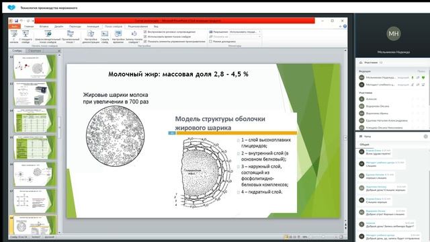430x242 pixels.
Task: Start slideshow from beginning (С начала)
Action: click(13, 37)
